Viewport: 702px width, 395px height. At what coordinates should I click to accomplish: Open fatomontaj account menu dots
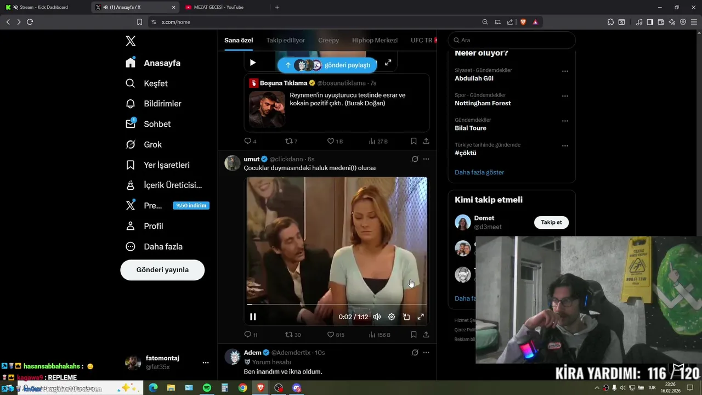pyautogui.click(x=206, y=363)
